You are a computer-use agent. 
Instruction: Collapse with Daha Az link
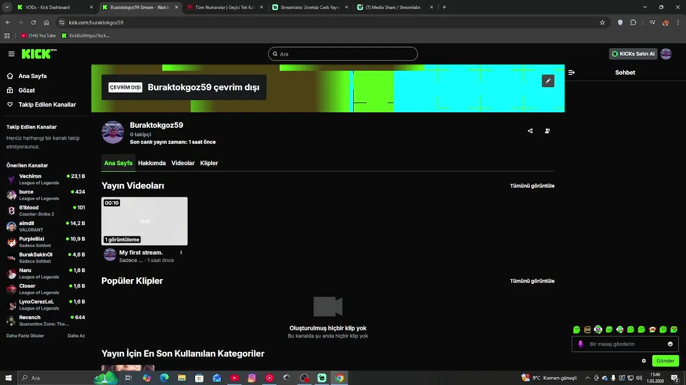click(x=76, y=336)
